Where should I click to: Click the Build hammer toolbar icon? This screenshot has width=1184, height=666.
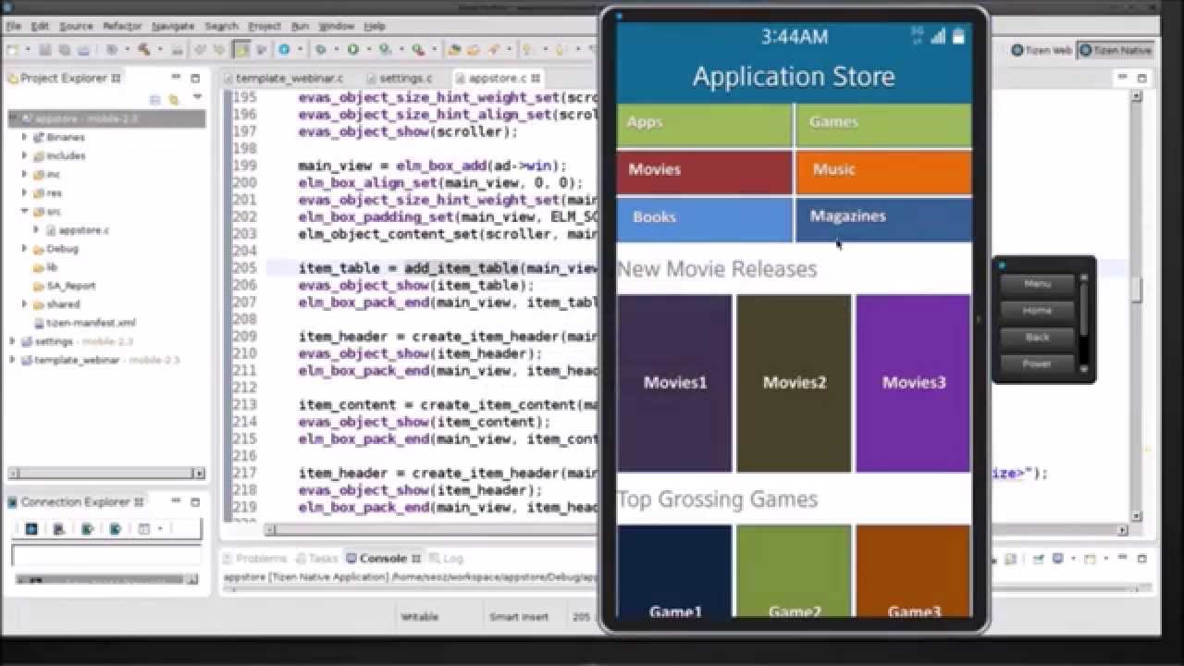144,49
